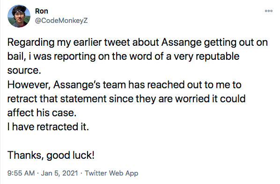Open the three-dot more options menu
280x184 pixels.
coord(269,11)
